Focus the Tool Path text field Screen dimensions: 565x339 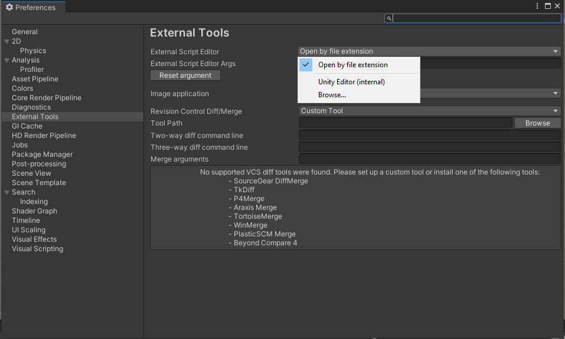pos(405,123)
